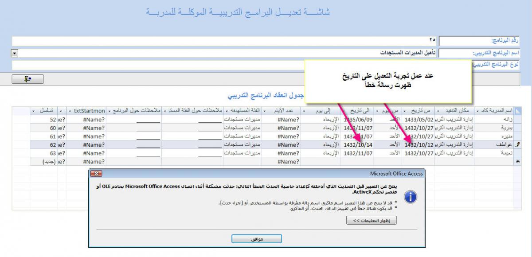Click عدد الأيام #Name? cell in بدرية row
Viewport: 532px width, 257px height.
point(281,128)
